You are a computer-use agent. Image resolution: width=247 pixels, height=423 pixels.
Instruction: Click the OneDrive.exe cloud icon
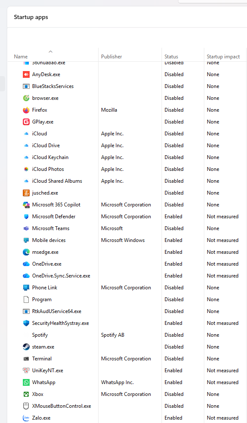(x=26, y=264)
